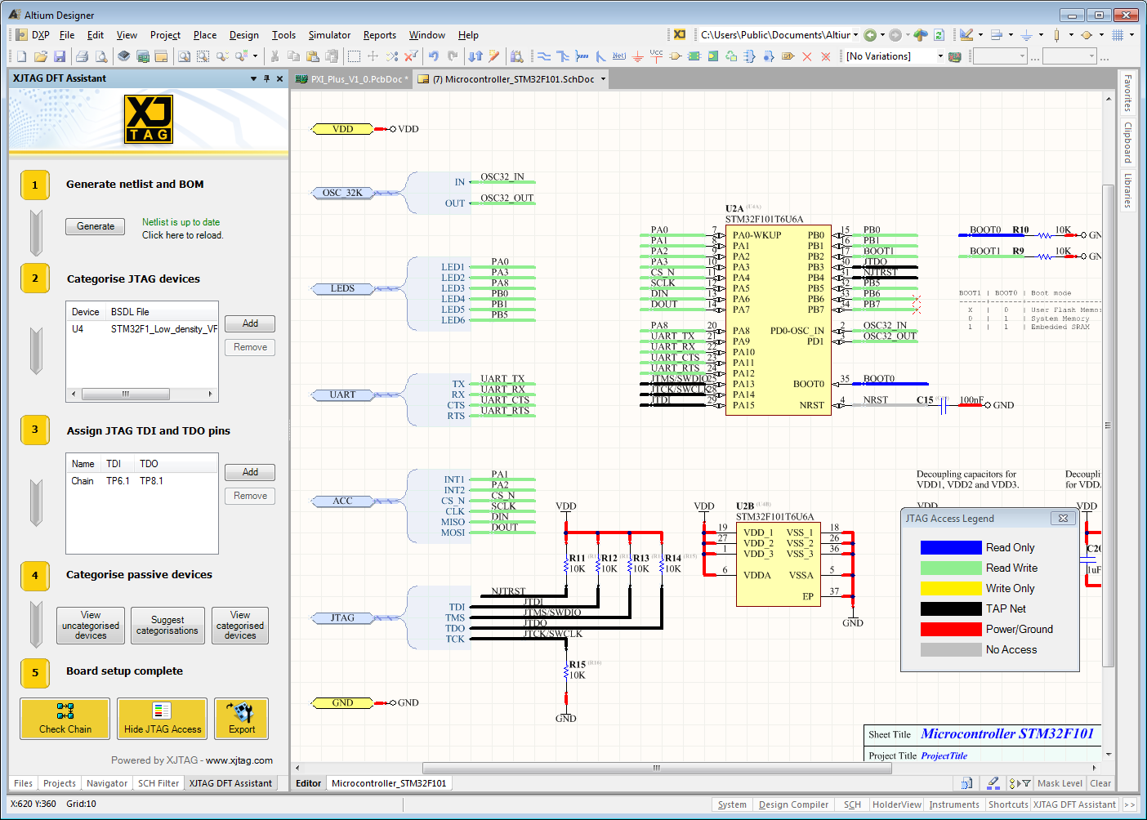Use the up/down hierarchy tool
This screenshot has width=1147, height=820.
click(475, 56)
